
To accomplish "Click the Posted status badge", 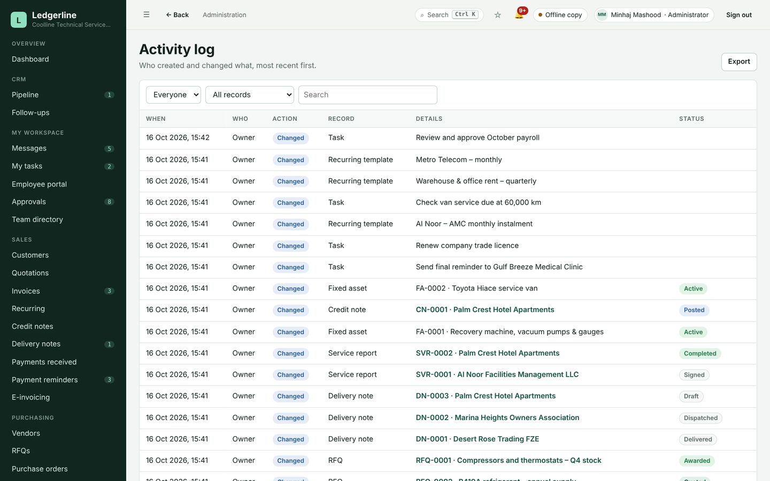I will click(694, 310).
